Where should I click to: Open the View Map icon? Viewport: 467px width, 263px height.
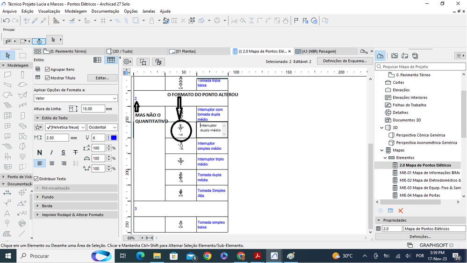395,56
